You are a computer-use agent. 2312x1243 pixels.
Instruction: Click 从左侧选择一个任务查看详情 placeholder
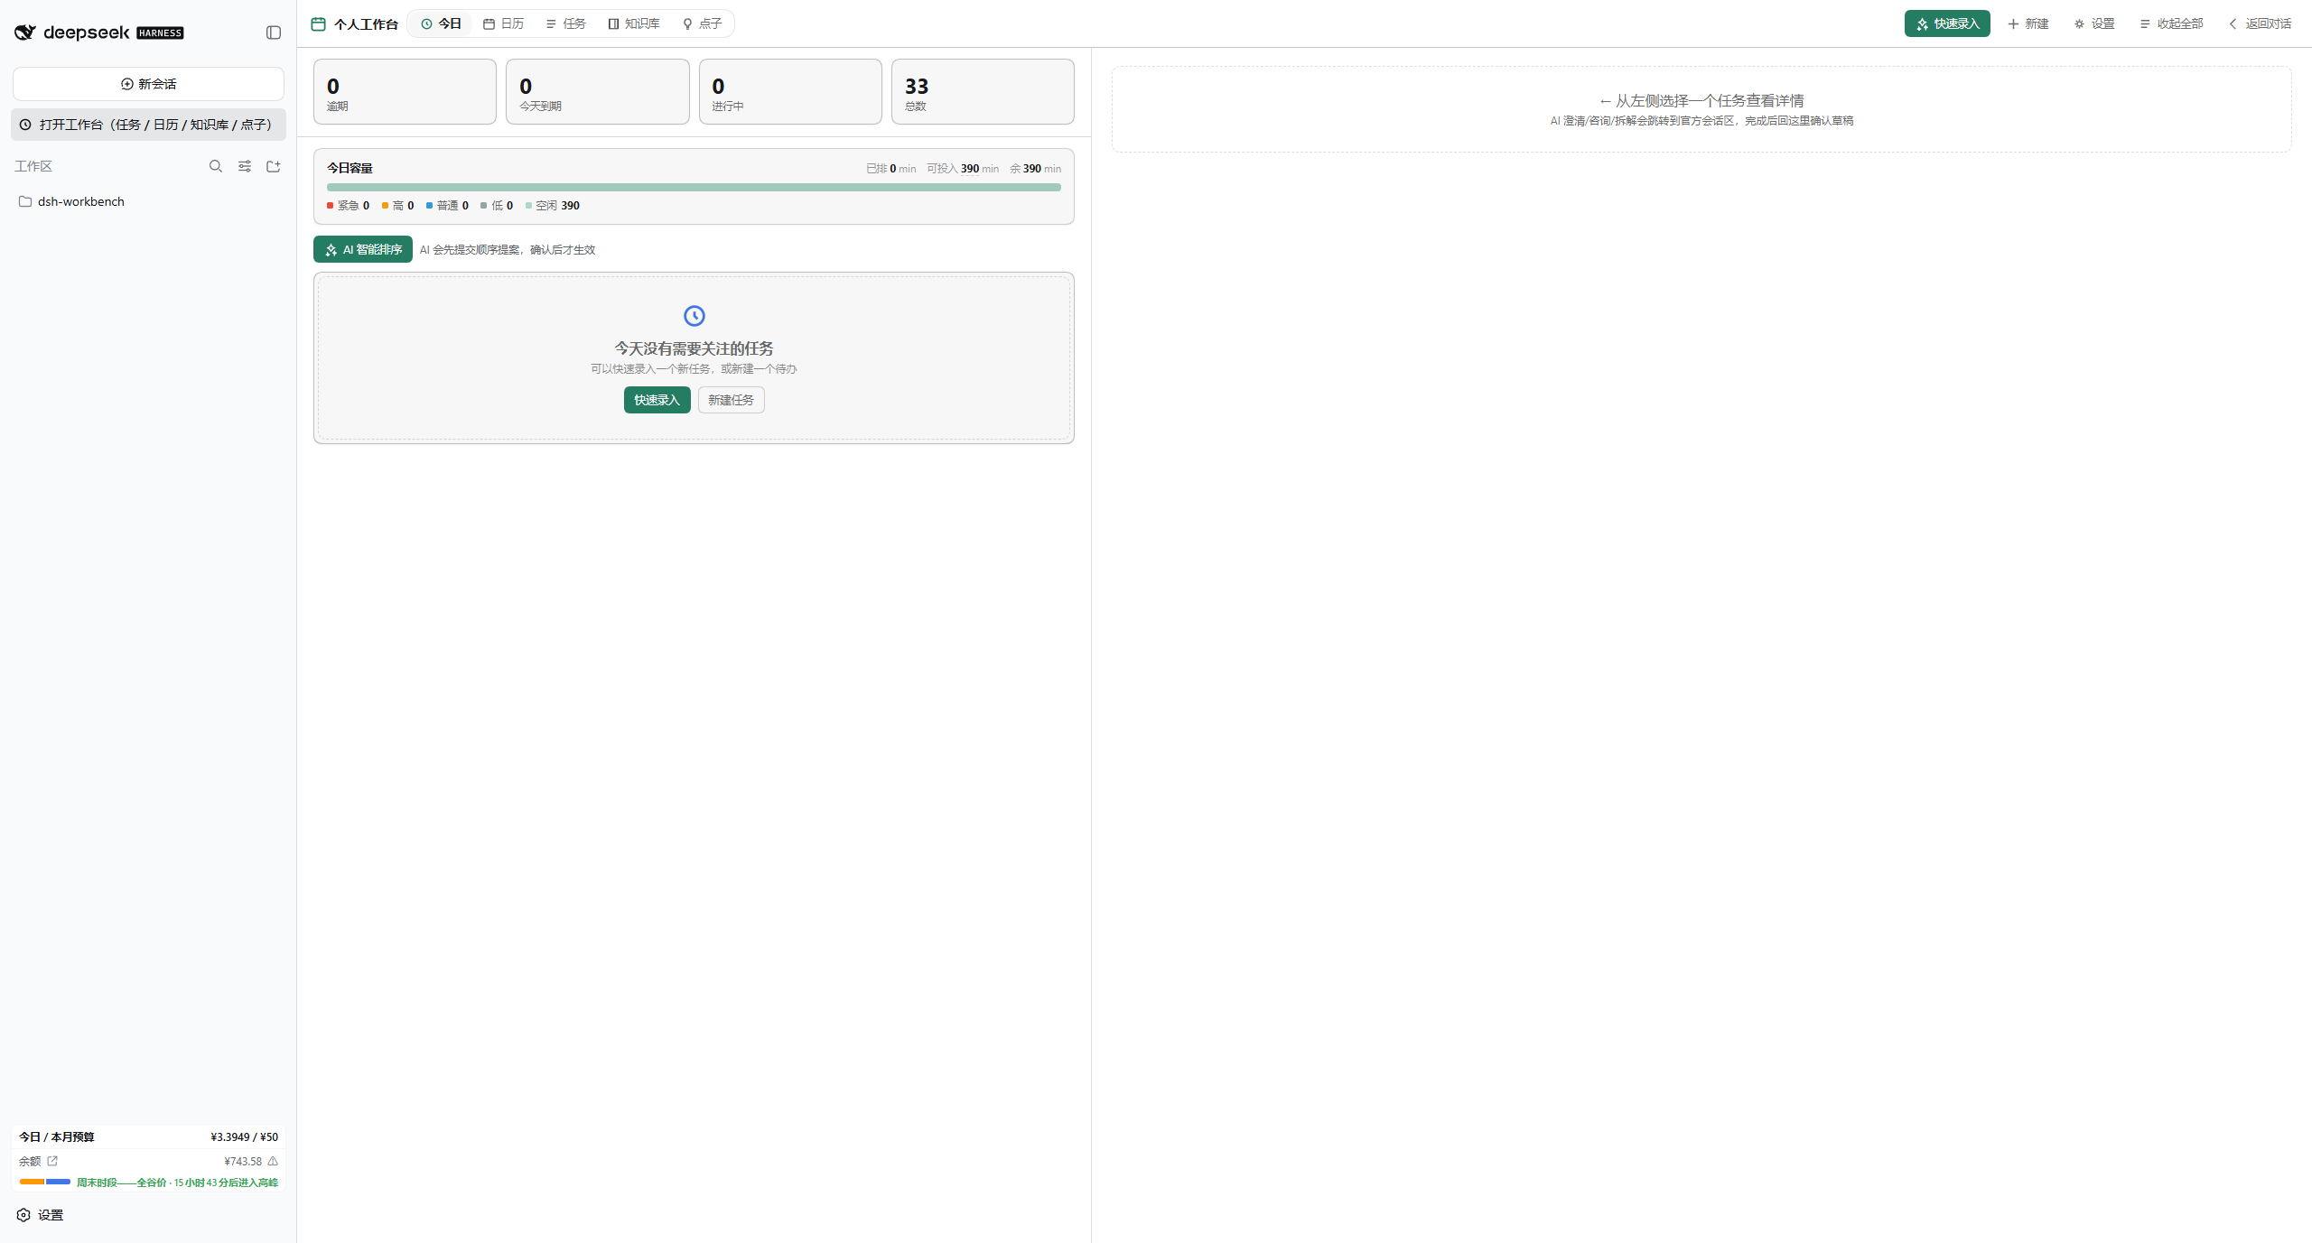click(x=1701, y=101)
